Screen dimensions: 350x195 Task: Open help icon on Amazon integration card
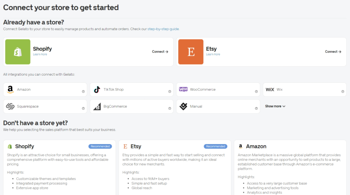(x=83, y=91)
